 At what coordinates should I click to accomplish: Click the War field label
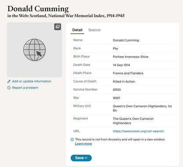(x=76, y=98)
